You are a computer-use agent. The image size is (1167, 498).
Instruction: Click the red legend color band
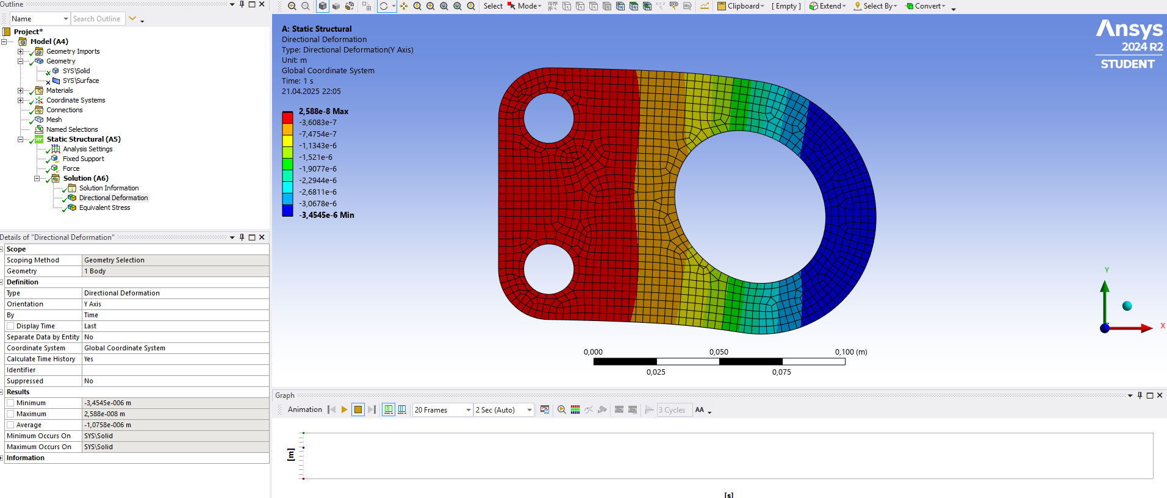click(x=287, y=117)
